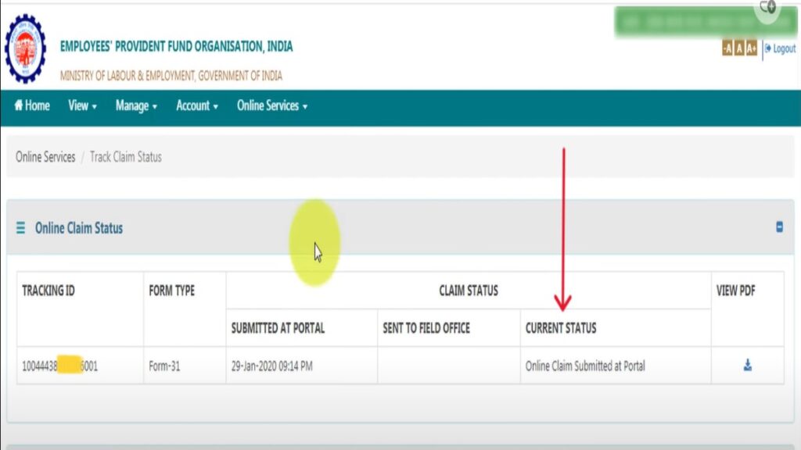Open the View dropdown menu
Image resolution: width=801 pixels, height=450 pixels.
(x=82, y=105)
